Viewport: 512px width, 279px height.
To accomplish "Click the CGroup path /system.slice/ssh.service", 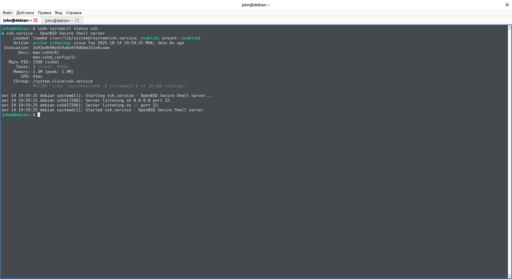I will (x=63, y=81).
